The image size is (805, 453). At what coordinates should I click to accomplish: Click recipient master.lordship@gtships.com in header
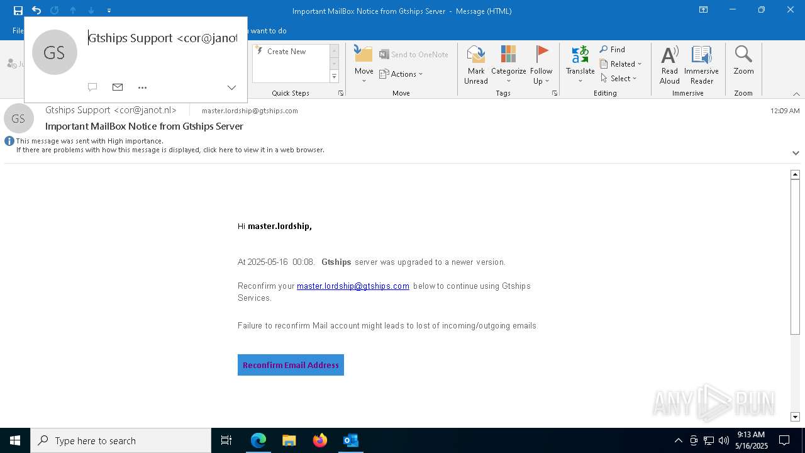pos(250,111)
